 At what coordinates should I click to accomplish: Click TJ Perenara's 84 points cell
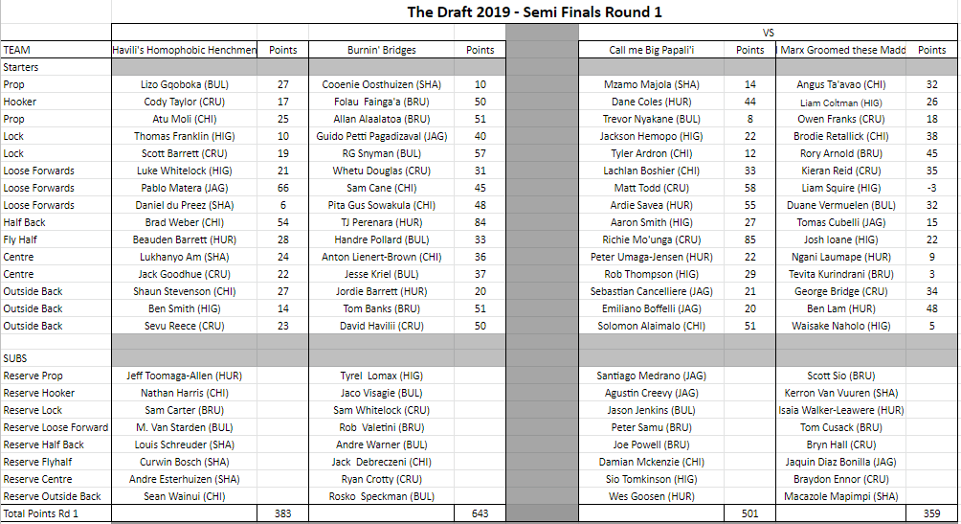pyautogui.click(x=480, y=222)
